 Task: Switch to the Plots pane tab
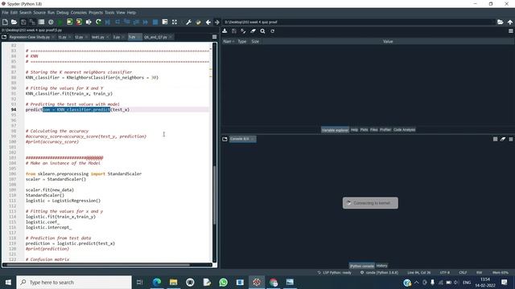(x=364, y=130)
